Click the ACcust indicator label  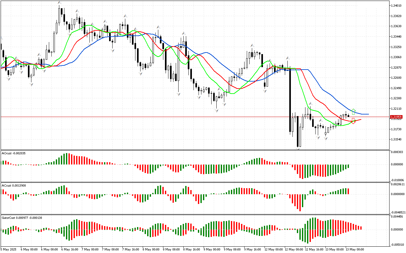pos(14,185)
